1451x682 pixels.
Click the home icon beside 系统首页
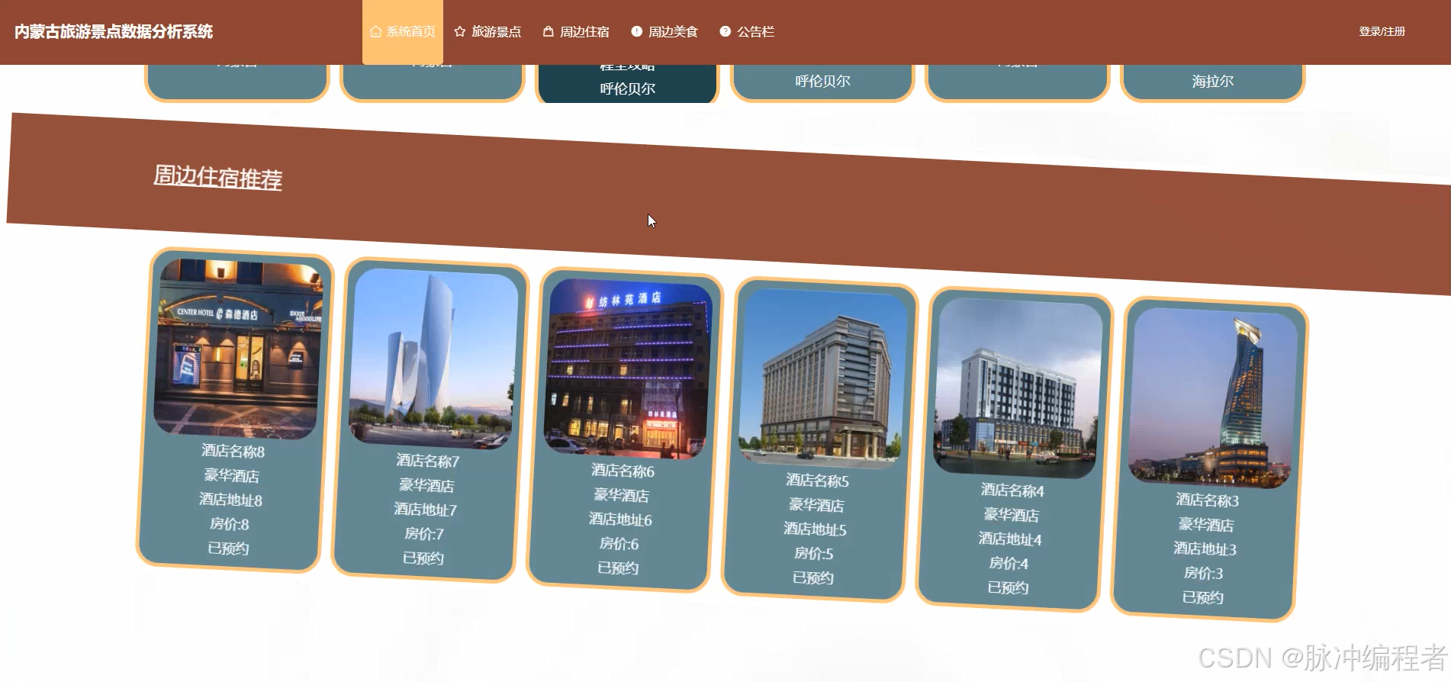[x=375, y=31]
